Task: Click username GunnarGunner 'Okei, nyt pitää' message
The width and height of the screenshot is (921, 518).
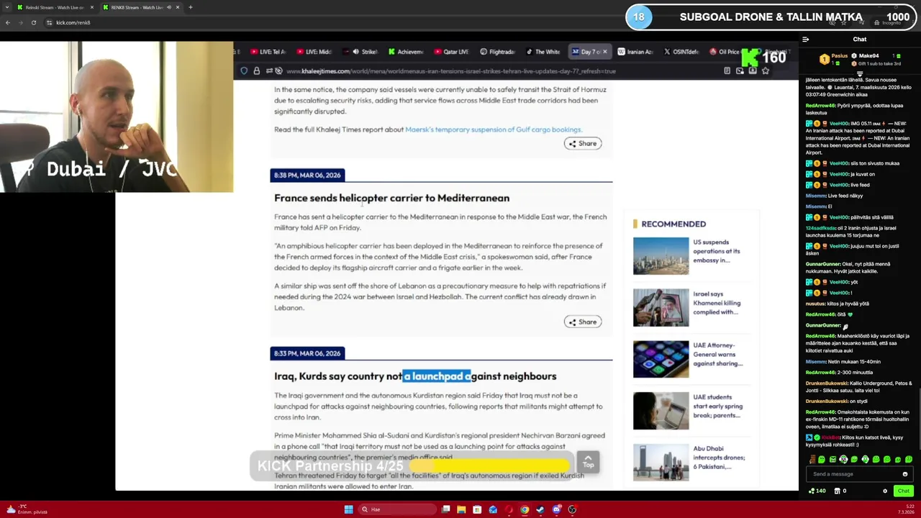Action: pos(823,264)
